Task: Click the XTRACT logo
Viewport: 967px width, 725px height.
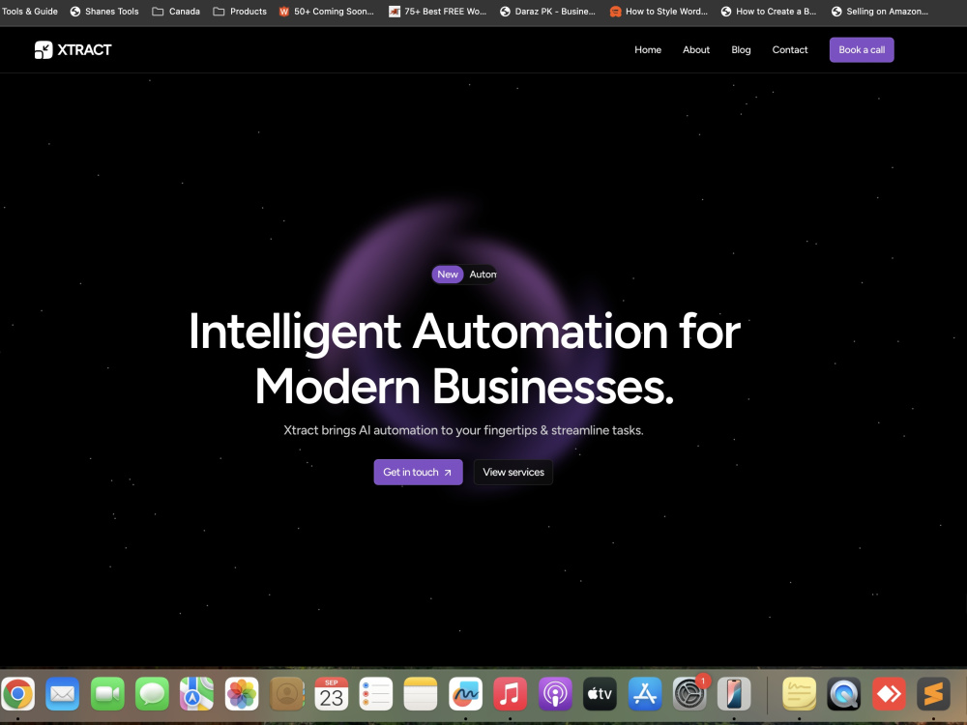Action: point(73,50)
